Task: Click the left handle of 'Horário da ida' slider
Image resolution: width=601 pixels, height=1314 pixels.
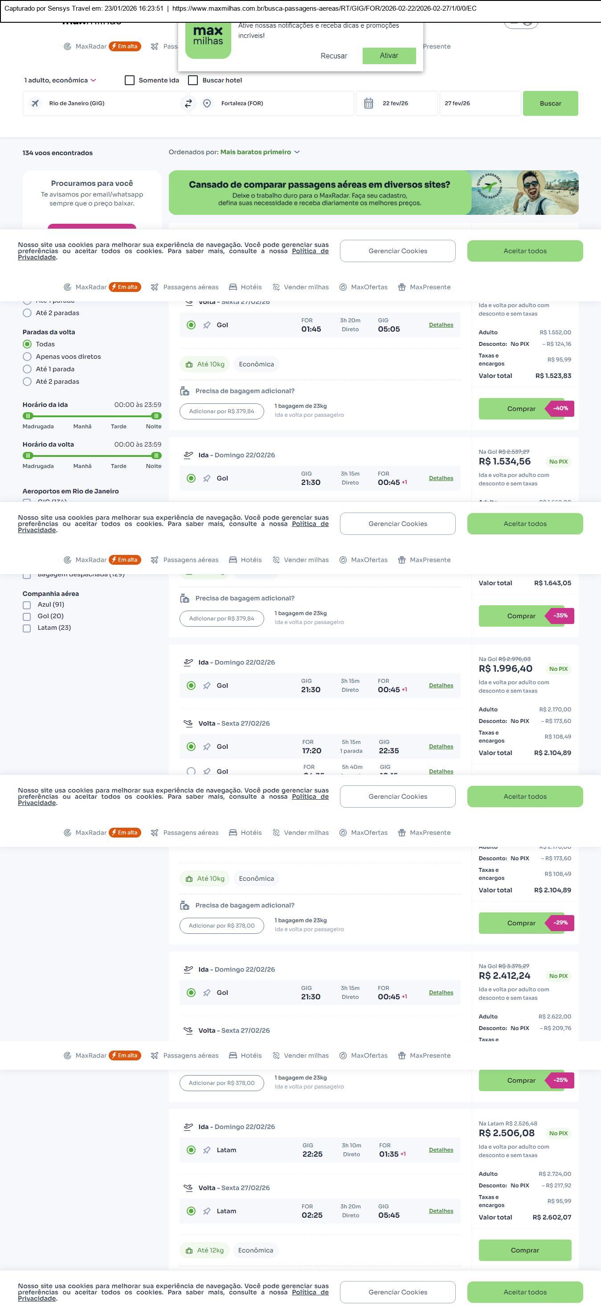Action: [x=28, y=416]
